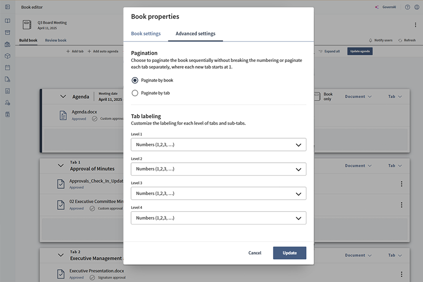Select the Paginate by tab radio button
The image size is (423, 282).
(x=135, y=93)
